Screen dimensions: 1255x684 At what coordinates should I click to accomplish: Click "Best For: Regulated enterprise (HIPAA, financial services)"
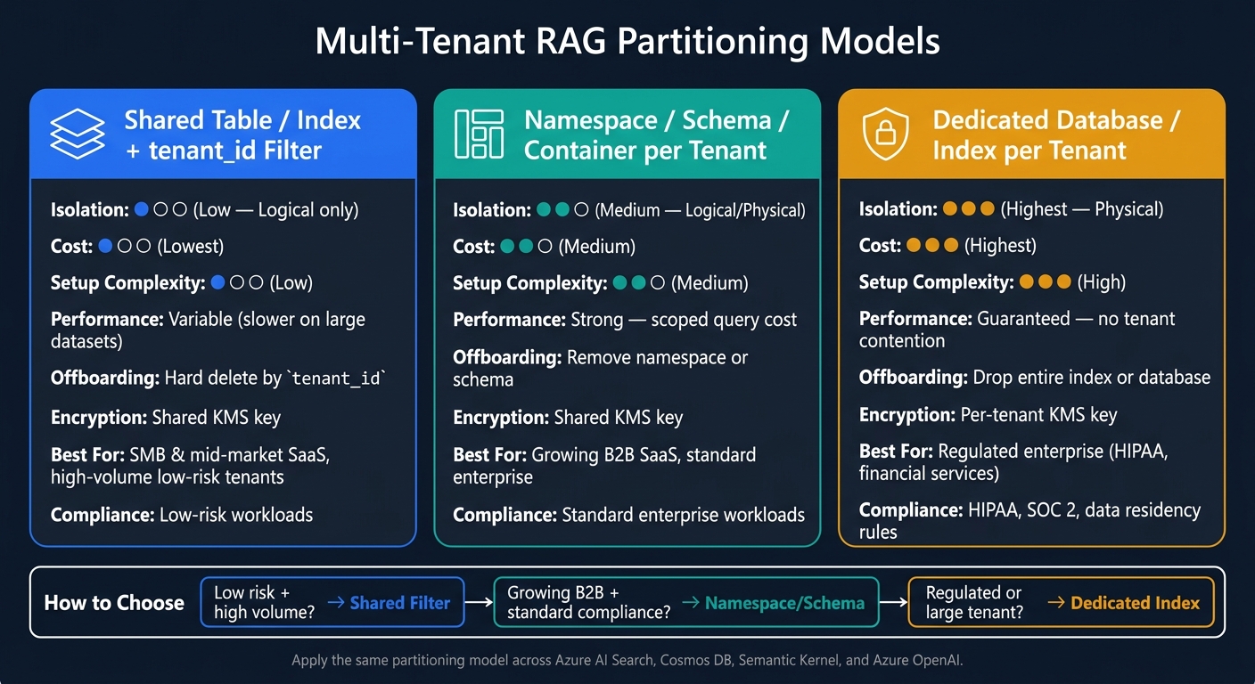(x=1013, y=462)
